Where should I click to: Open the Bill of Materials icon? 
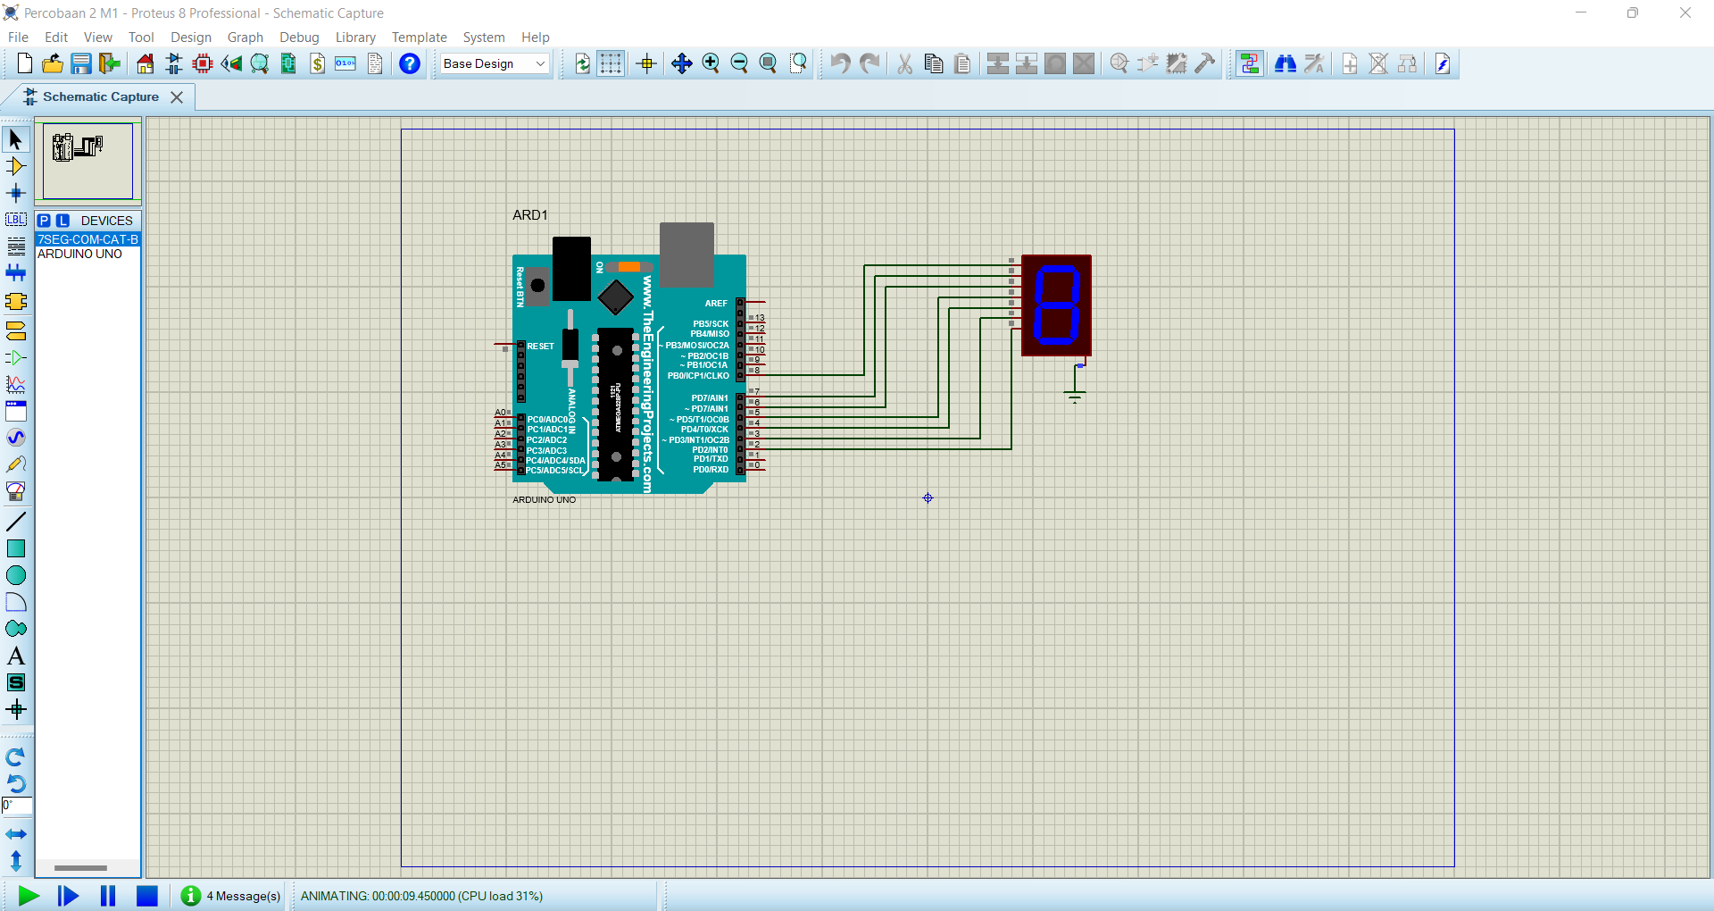pos(318,63)
